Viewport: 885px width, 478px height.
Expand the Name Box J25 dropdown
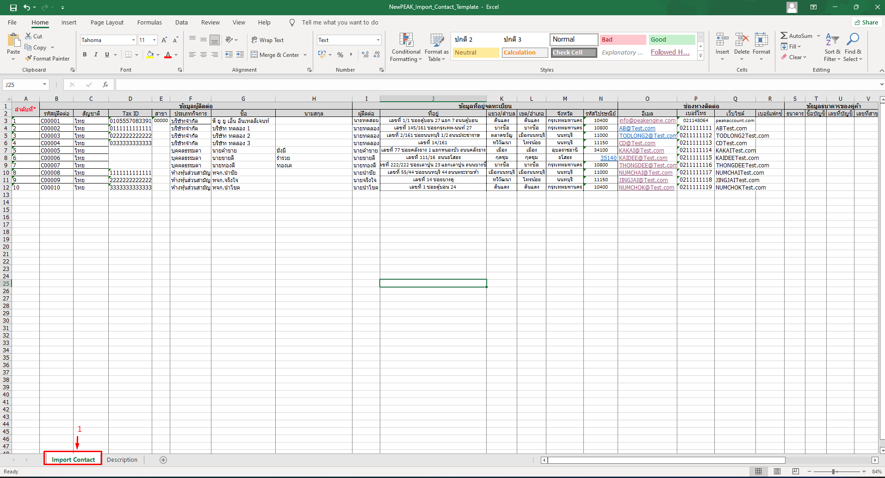pyautogui.click(x=44, y=85)
